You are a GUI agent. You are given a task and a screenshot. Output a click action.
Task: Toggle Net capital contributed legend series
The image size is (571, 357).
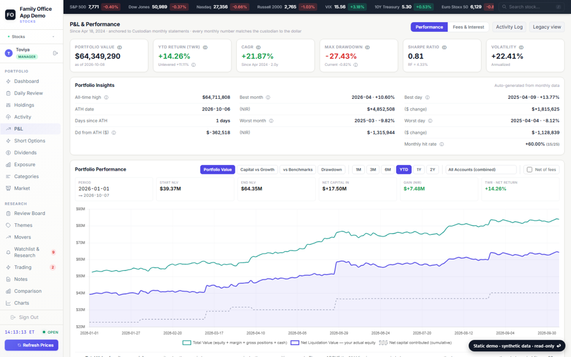coord(415,343)
